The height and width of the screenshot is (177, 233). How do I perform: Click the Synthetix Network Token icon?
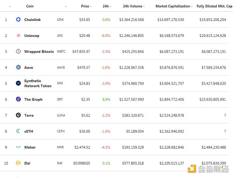(18, 83)
